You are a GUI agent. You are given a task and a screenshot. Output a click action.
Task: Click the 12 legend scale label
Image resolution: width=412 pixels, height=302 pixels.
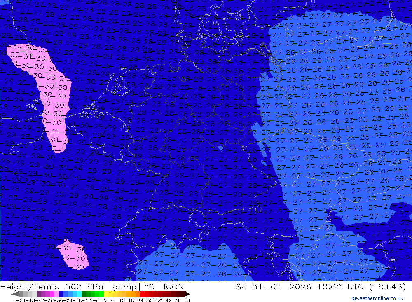(122, 300)
